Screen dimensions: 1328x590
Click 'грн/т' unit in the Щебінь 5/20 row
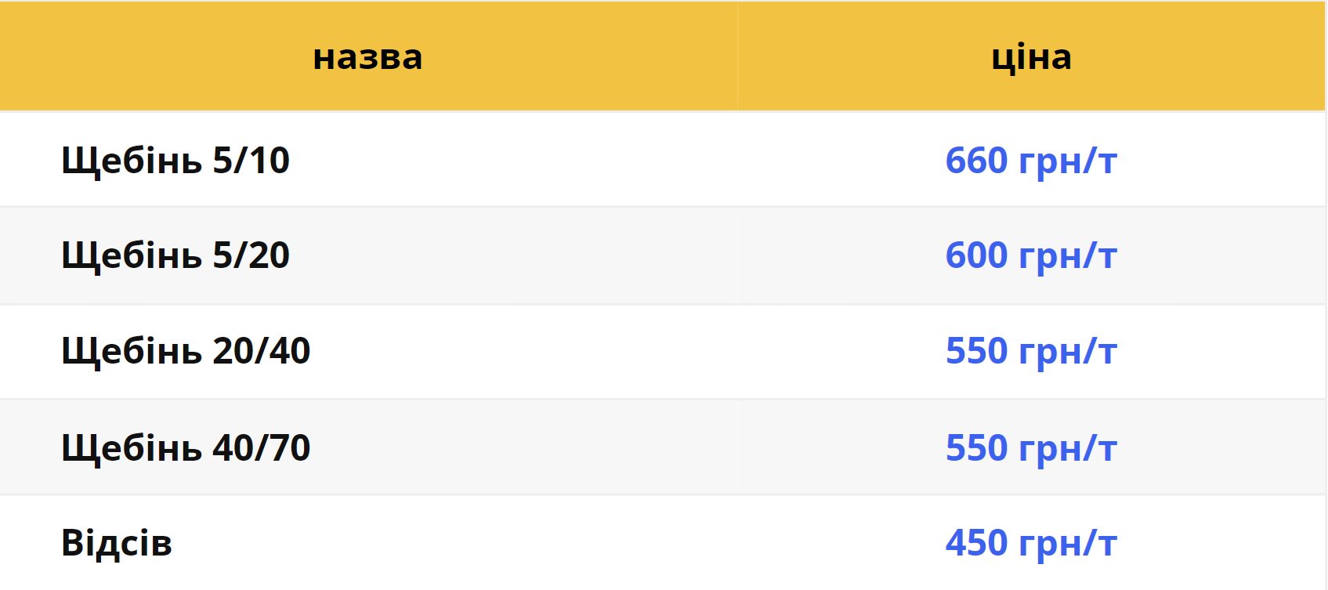click(x=1067, y=257)
